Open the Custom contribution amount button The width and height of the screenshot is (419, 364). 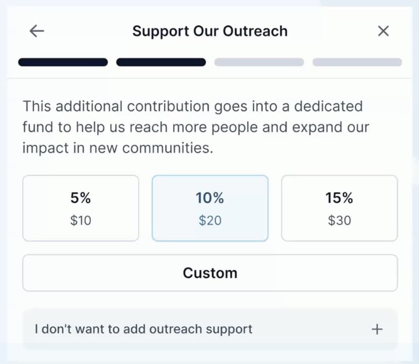coord(210,273)
